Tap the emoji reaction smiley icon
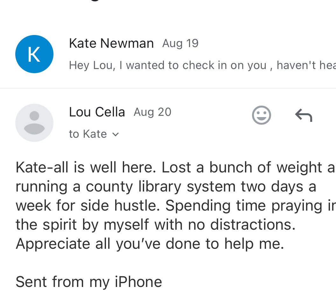336x293 pixels. pyautogui.click(x=261, y=115)
